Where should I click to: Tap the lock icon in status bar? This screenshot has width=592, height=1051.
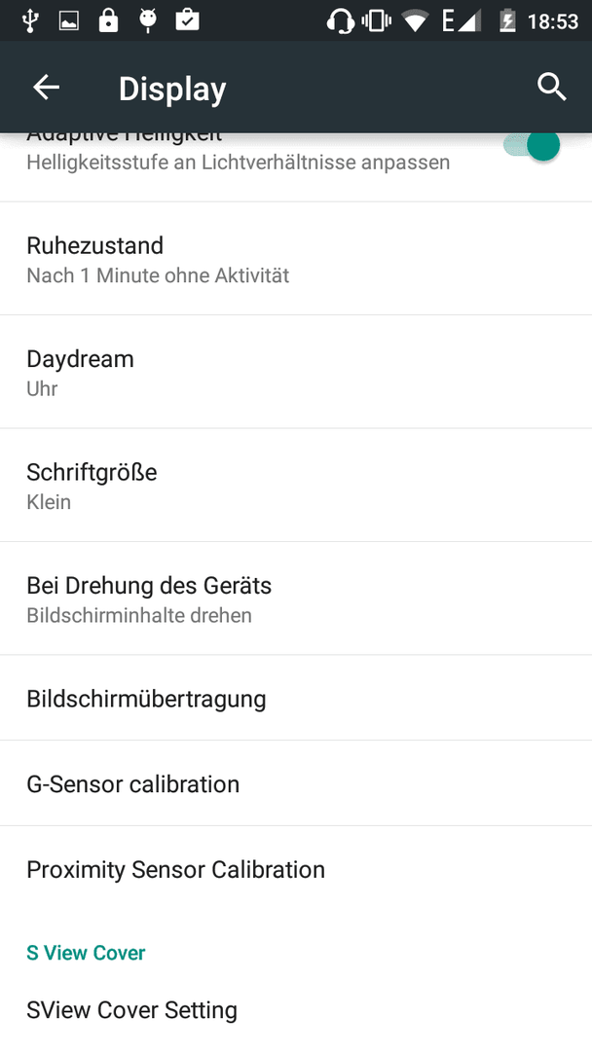pos(108,20)
